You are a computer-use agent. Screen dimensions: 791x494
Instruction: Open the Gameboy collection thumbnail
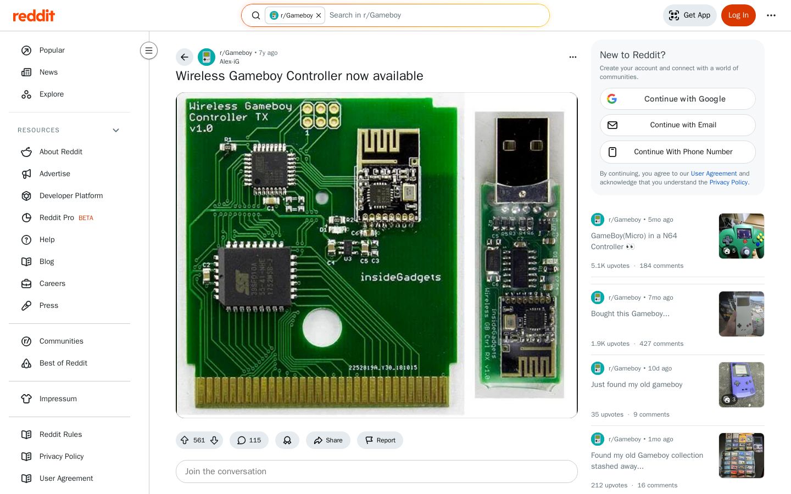coord(742,456)
